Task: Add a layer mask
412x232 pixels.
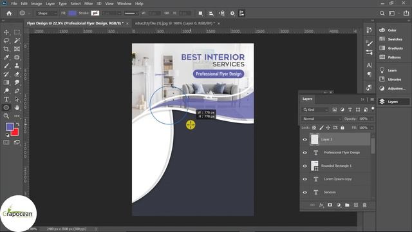Action: [330, 205]
